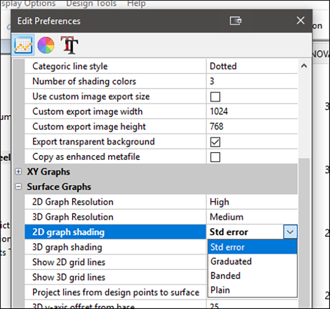330x309 pixels.
Task: Open the Help menu
Action: coord(136,4)
